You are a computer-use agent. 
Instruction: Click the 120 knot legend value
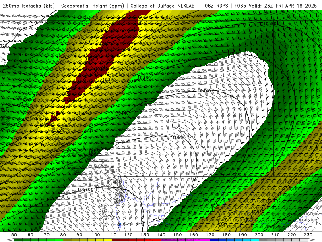pyautogui.click(x=128, y=235)
